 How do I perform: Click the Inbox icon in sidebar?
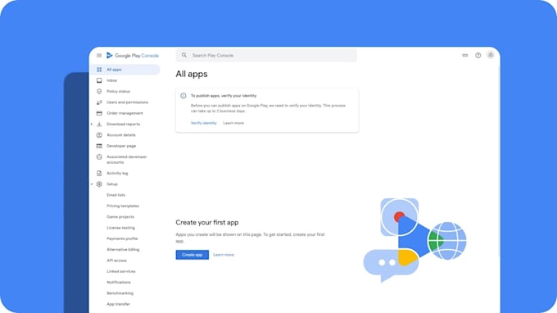[99, 80]
